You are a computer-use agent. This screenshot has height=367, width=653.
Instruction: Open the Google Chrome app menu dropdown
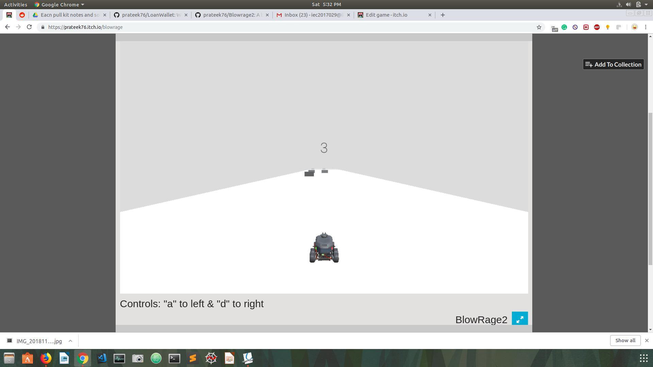(59, 4)
